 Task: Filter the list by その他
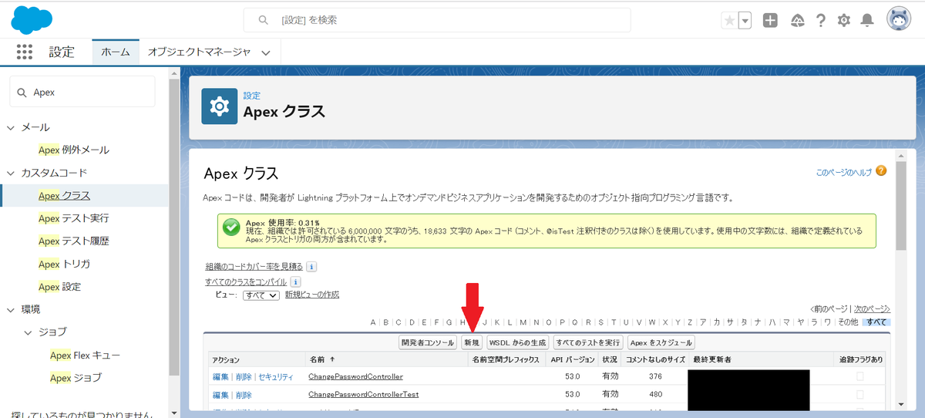(x=848, y=322)
